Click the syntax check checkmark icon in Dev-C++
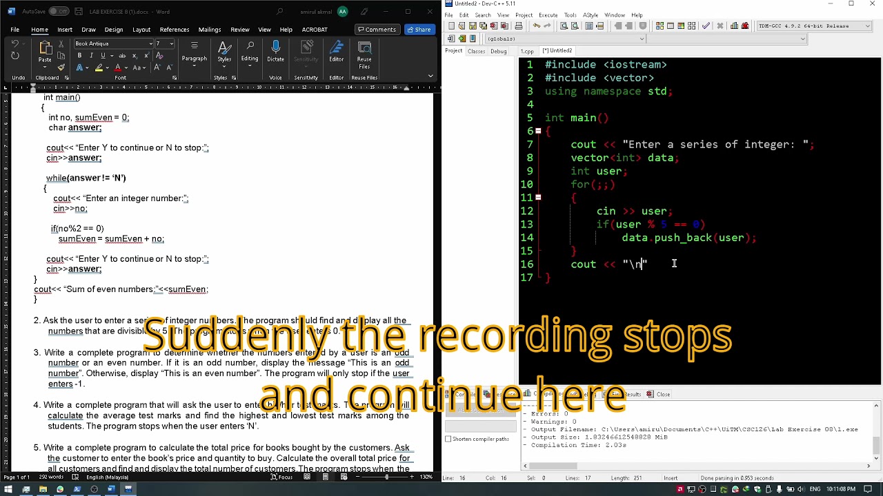The height and width of the screenshot is (496, 883). click(x=706, y=25)
